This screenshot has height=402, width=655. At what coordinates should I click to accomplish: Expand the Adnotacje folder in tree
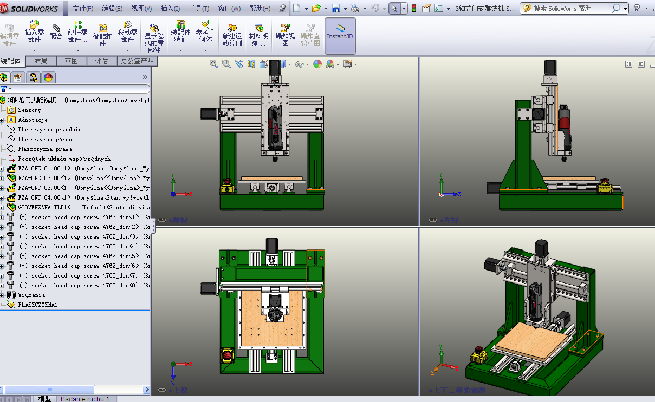coord(2,120)
